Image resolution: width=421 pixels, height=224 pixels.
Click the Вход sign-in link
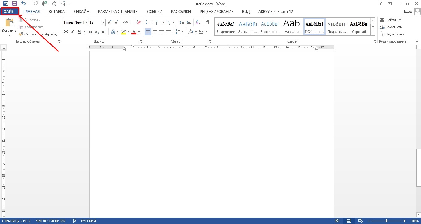(x=408, y=12)
